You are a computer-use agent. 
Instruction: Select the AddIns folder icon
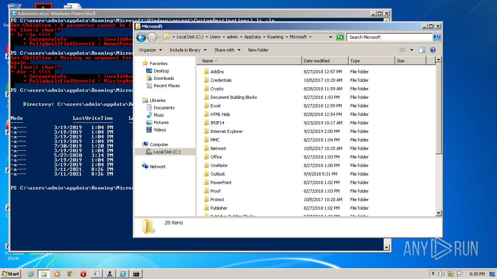pos(206,72)
